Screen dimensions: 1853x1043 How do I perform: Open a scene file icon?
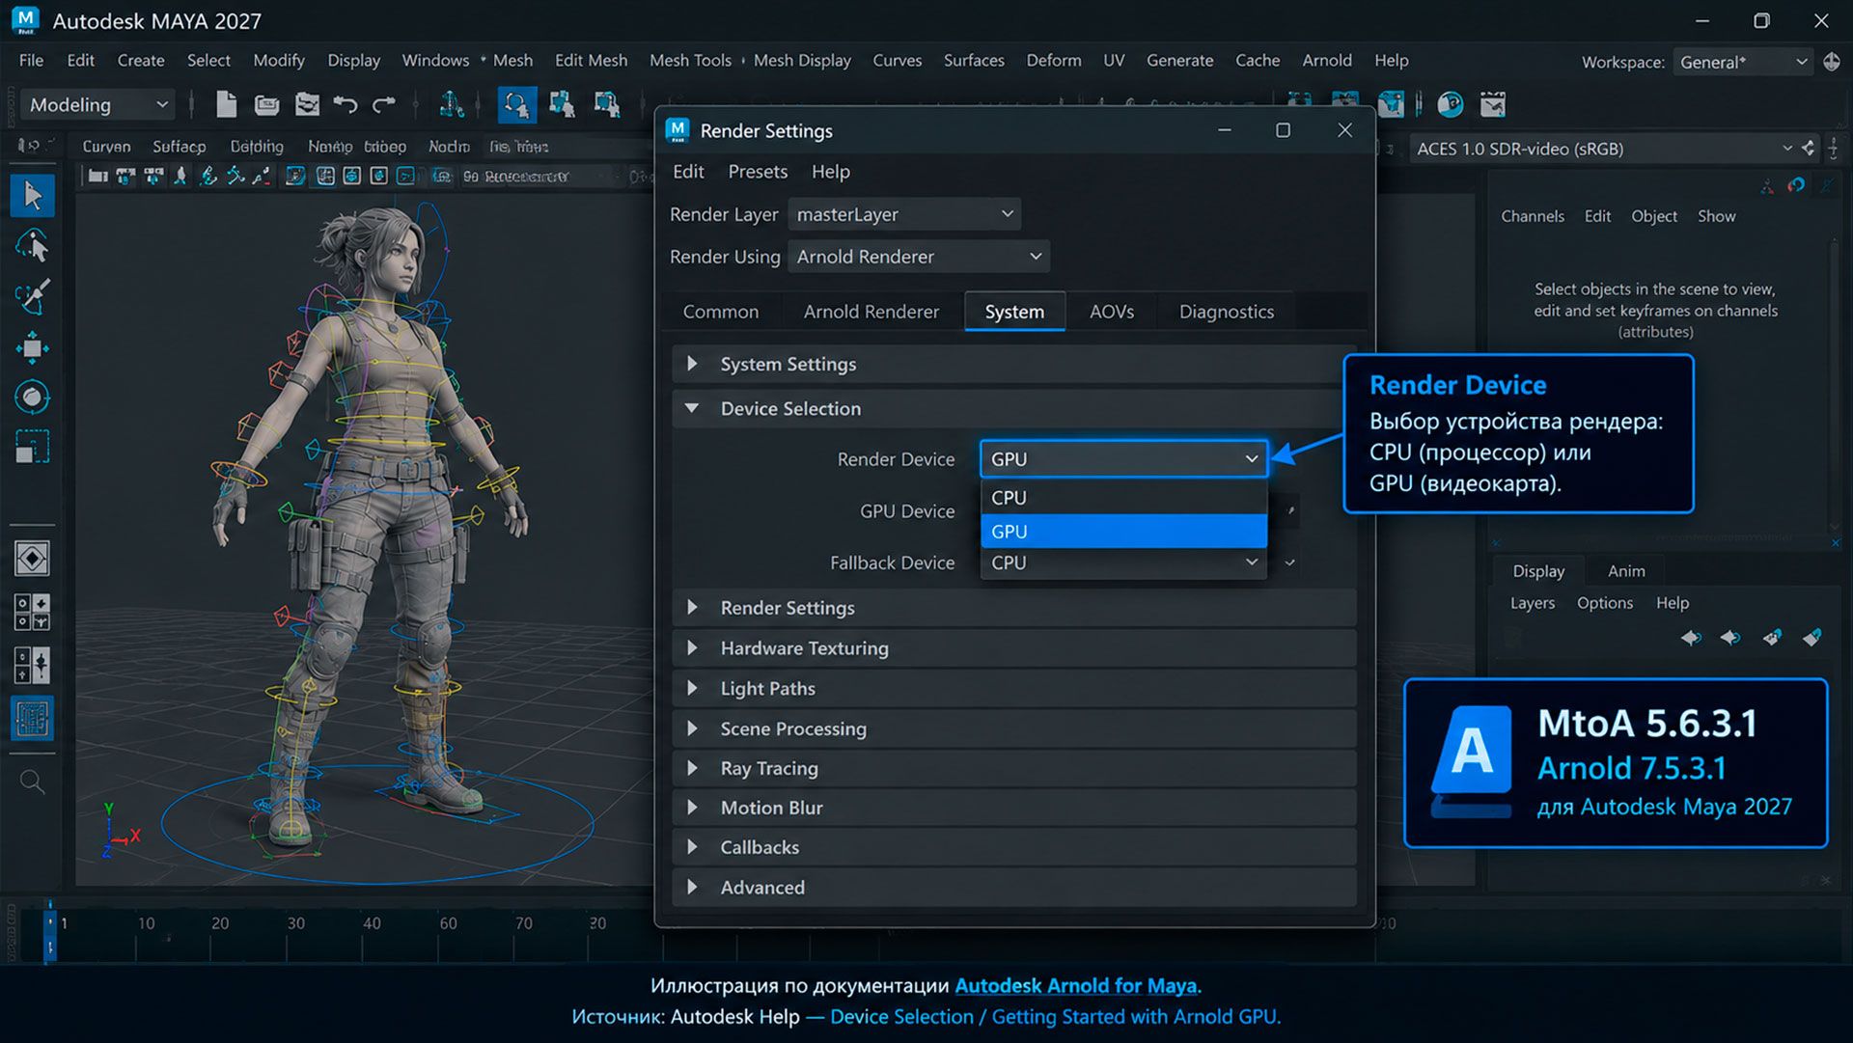pyautogui.click(x=266, y=104)
